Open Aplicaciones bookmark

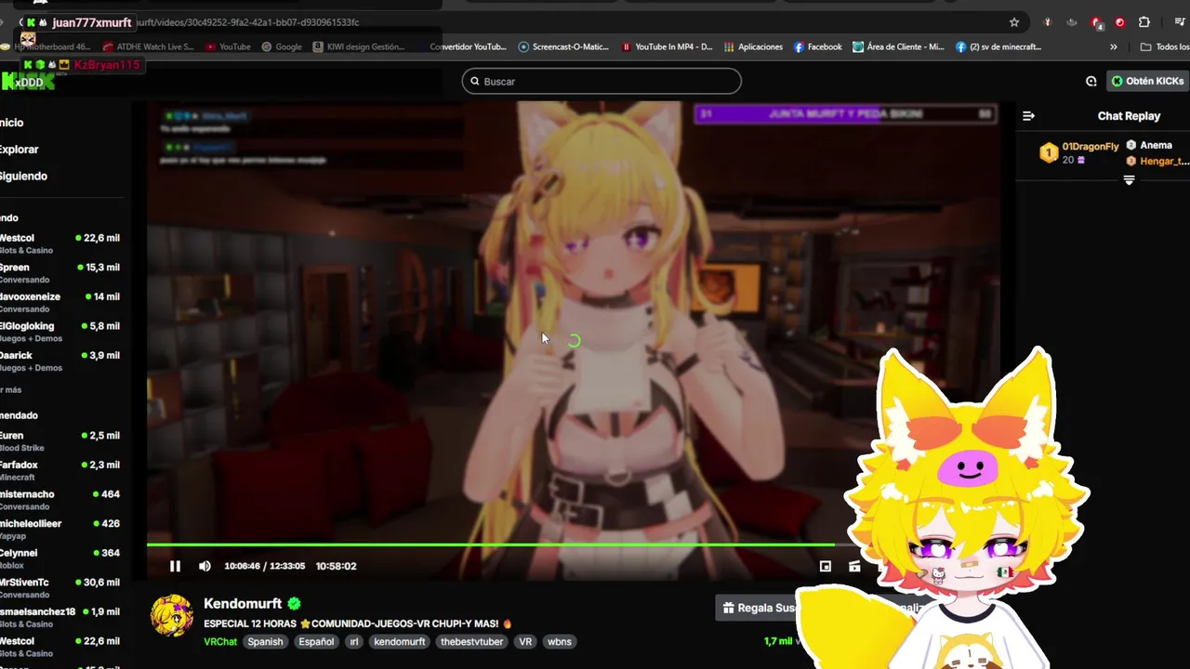pyautogui.click(x=753, y=46)
